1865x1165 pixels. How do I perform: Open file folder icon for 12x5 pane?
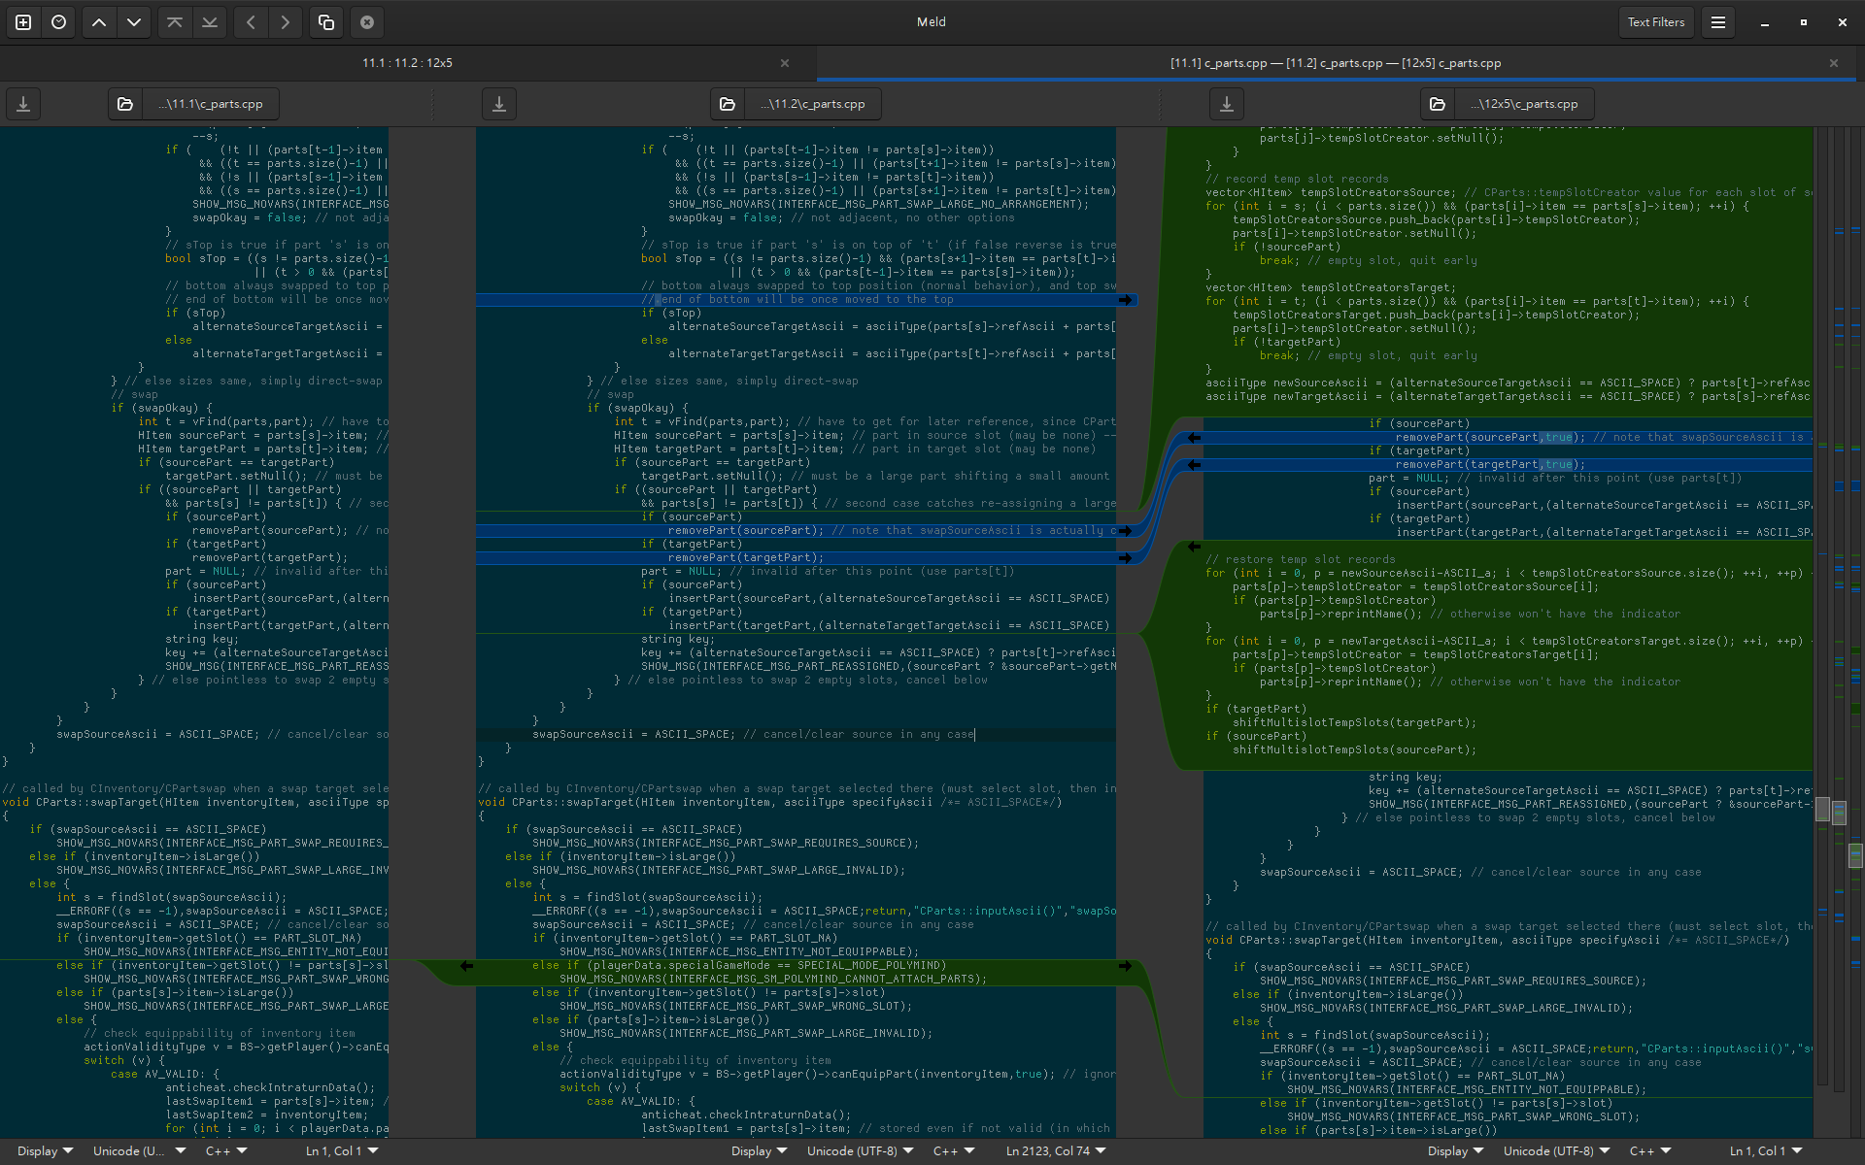(x=1438, y=104)
